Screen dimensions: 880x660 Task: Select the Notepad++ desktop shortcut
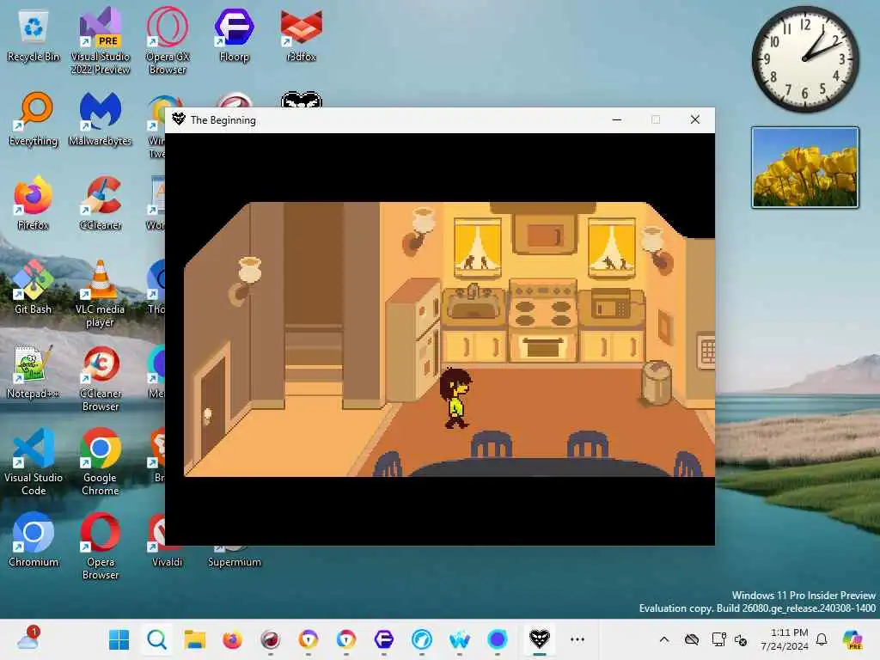(34, 372)
